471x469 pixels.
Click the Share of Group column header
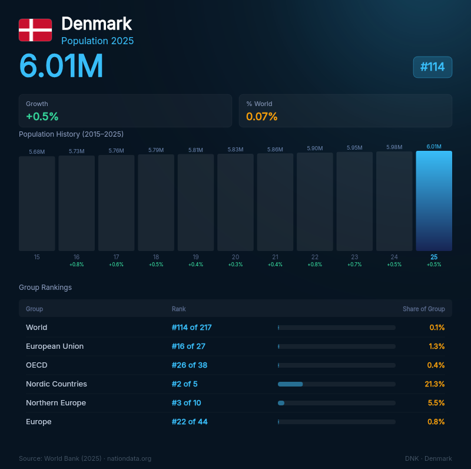coord(423,309)
